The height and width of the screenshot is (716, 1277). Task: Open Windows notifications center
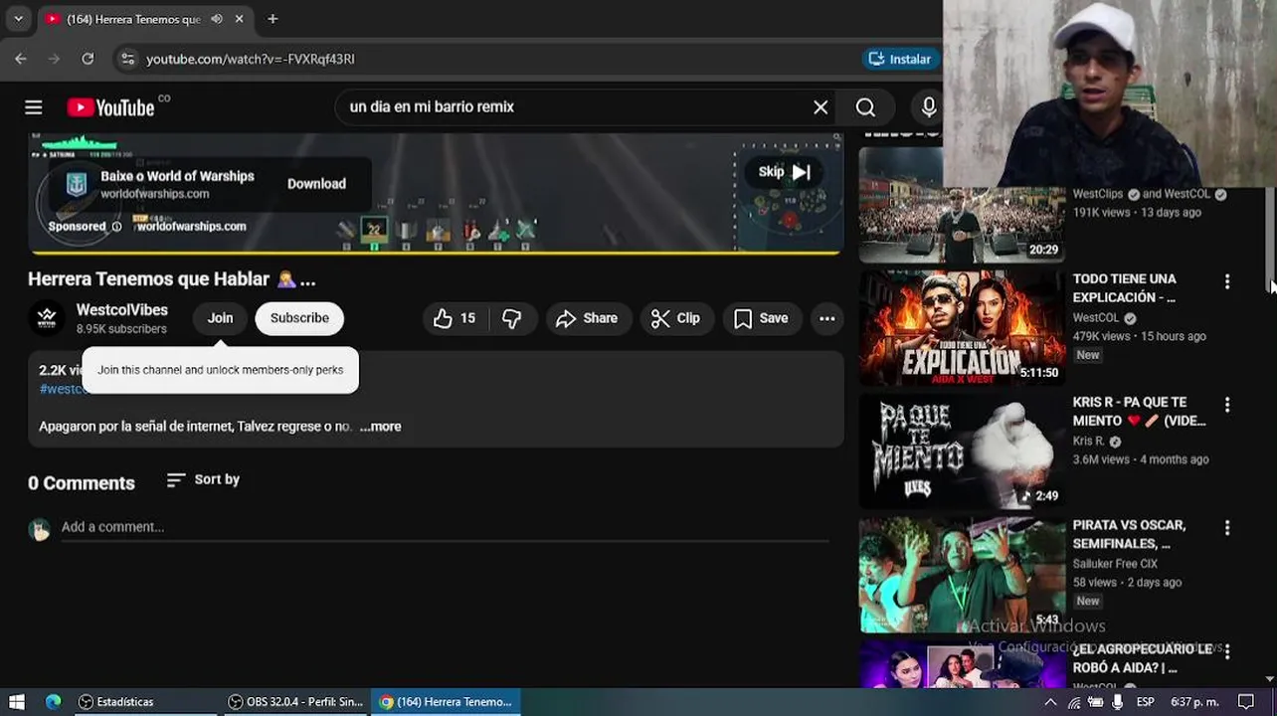[x=1246, y=702]
